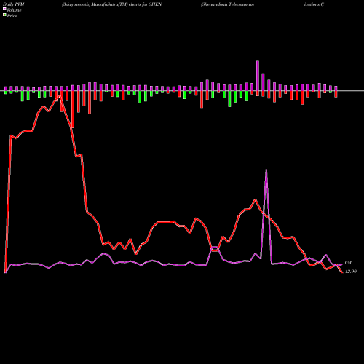The height and width of the screenshot is (364, 364).
Task: Click the tallest magenta volume bar
Action: [258, 76]
